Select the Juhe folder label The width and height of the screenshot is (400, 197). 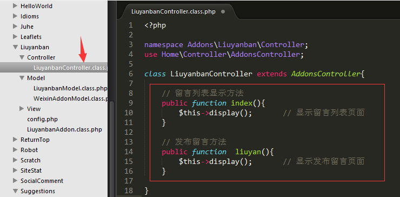coord(27,27)
